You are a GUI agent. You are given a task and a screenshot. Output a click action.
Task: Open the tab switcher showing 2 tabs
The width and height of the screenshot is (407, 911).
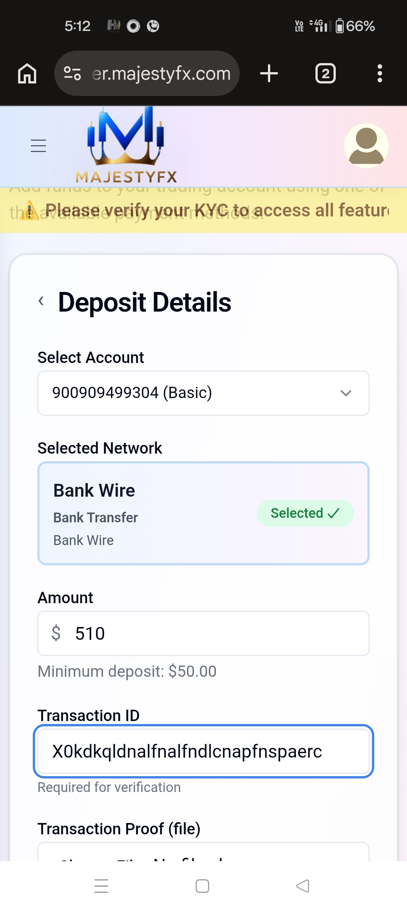[326, 73]
